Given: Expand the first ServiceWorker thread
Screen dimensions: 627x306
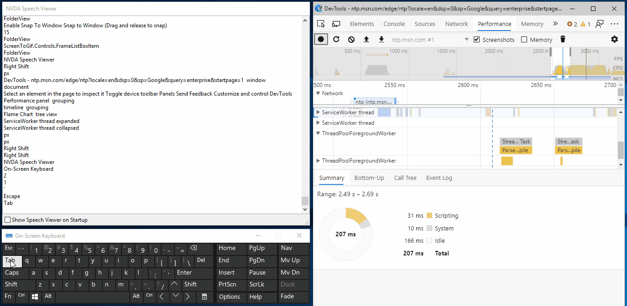Looking at the screenshot, I should coord(318,112).
